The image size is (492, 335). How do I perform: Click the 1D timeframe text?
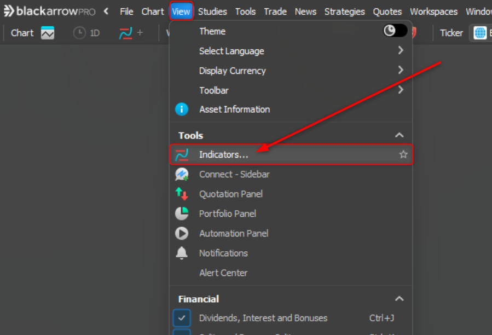tap(95, 33)
